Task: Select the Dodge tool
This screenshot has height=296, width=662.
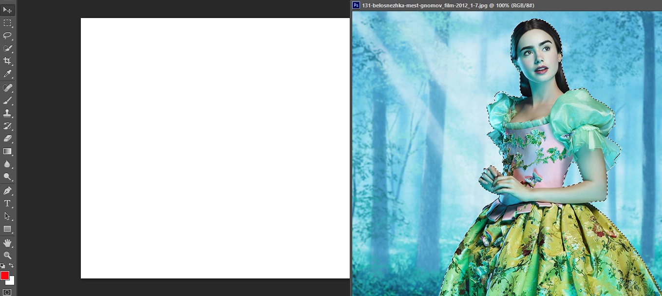Action: coord(7,177)
